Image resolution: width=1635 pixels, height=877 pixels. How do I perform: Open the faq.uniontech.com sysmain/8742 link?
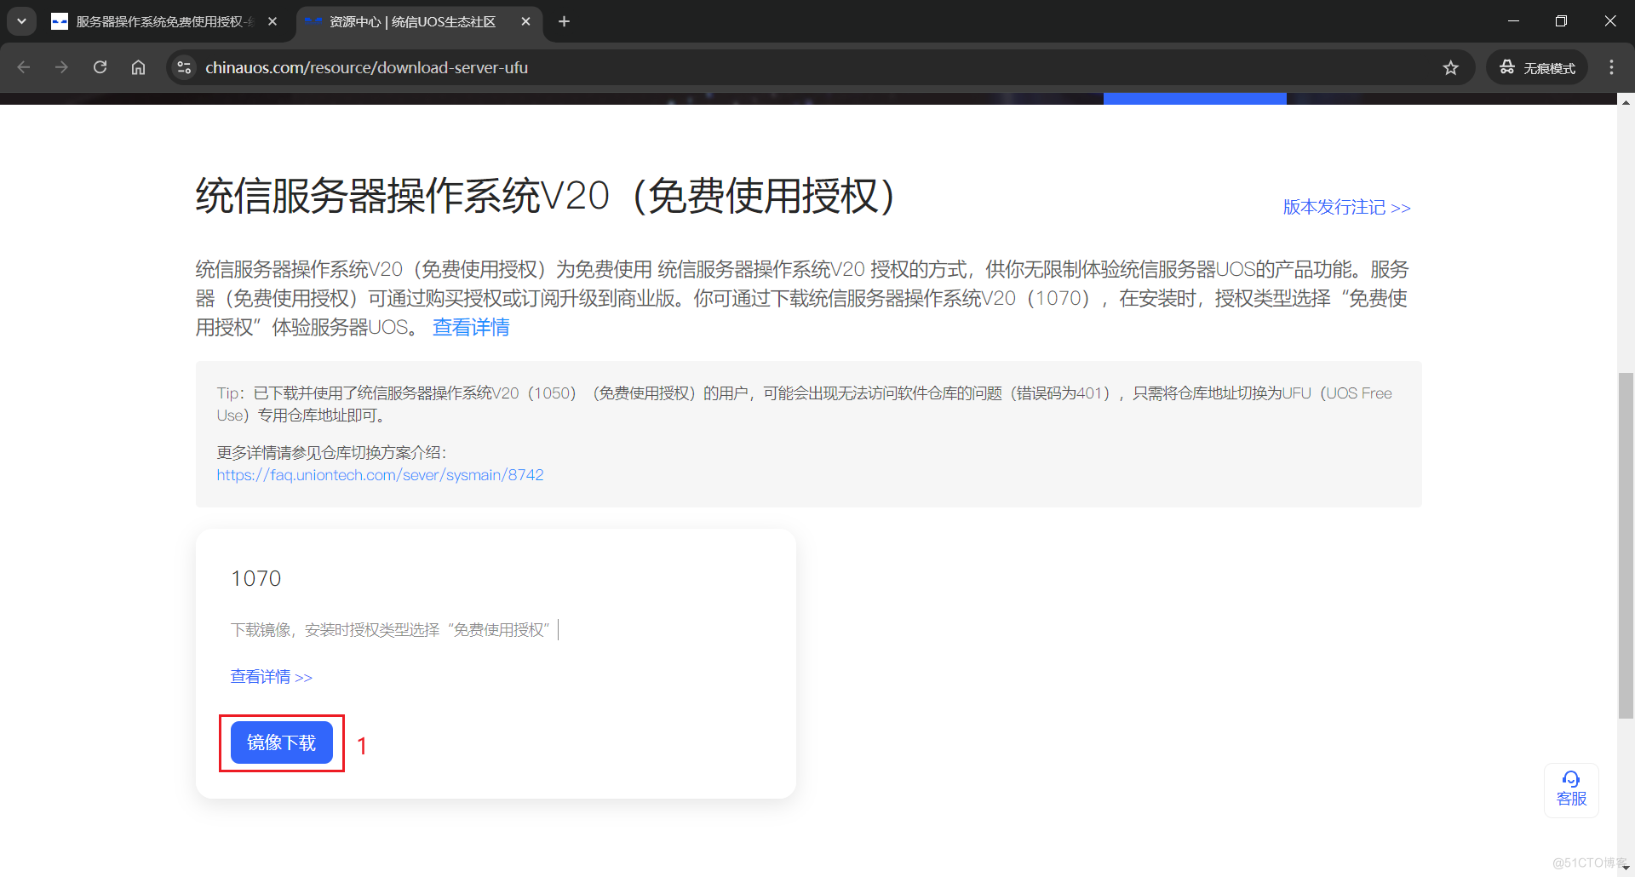(x=380, y=475)
